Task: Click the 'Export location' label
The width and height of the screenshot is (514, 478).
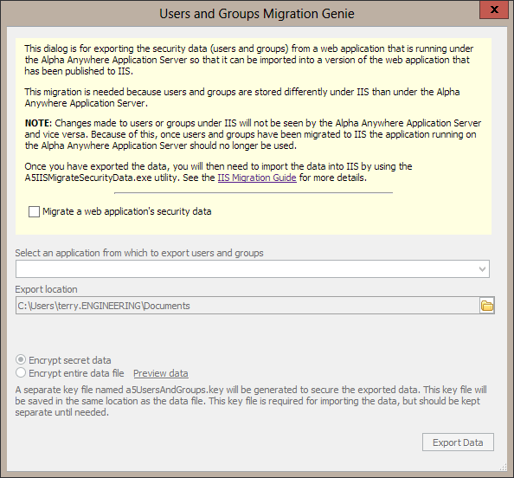Action: 46,289
